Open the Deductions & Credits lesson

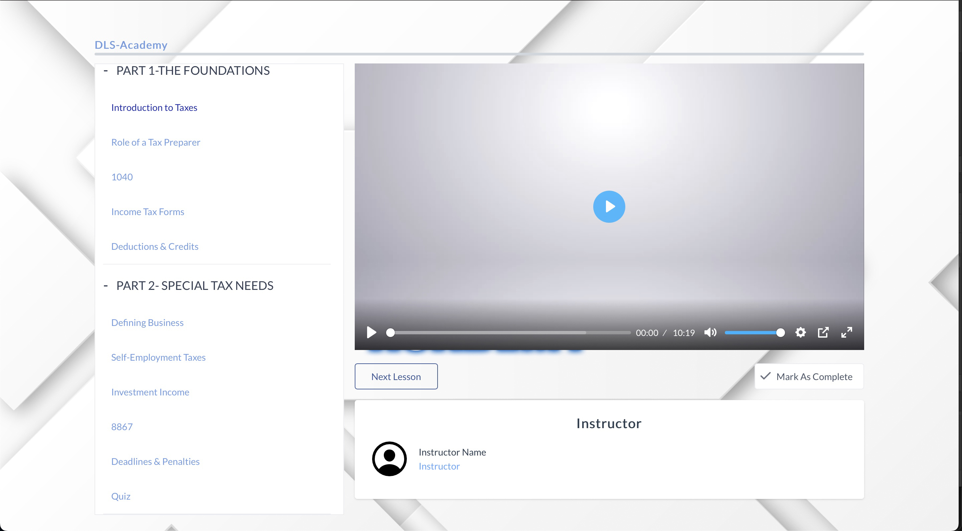[x=155, y=246]
